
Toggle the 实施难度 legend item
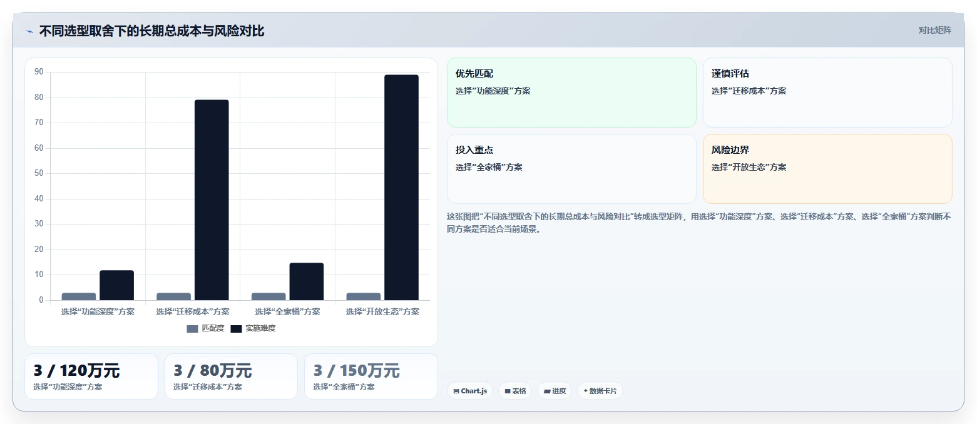tap(253, 328)
